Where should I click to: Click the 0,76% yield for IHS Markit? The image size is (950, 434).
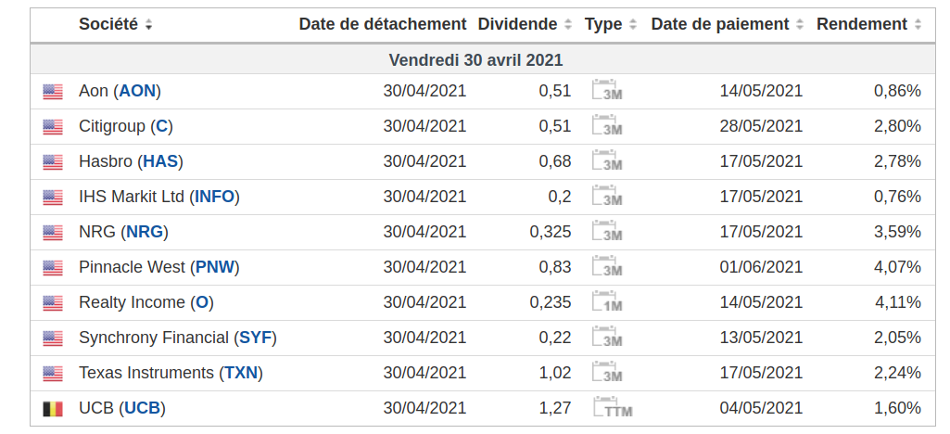click(897, 197)
